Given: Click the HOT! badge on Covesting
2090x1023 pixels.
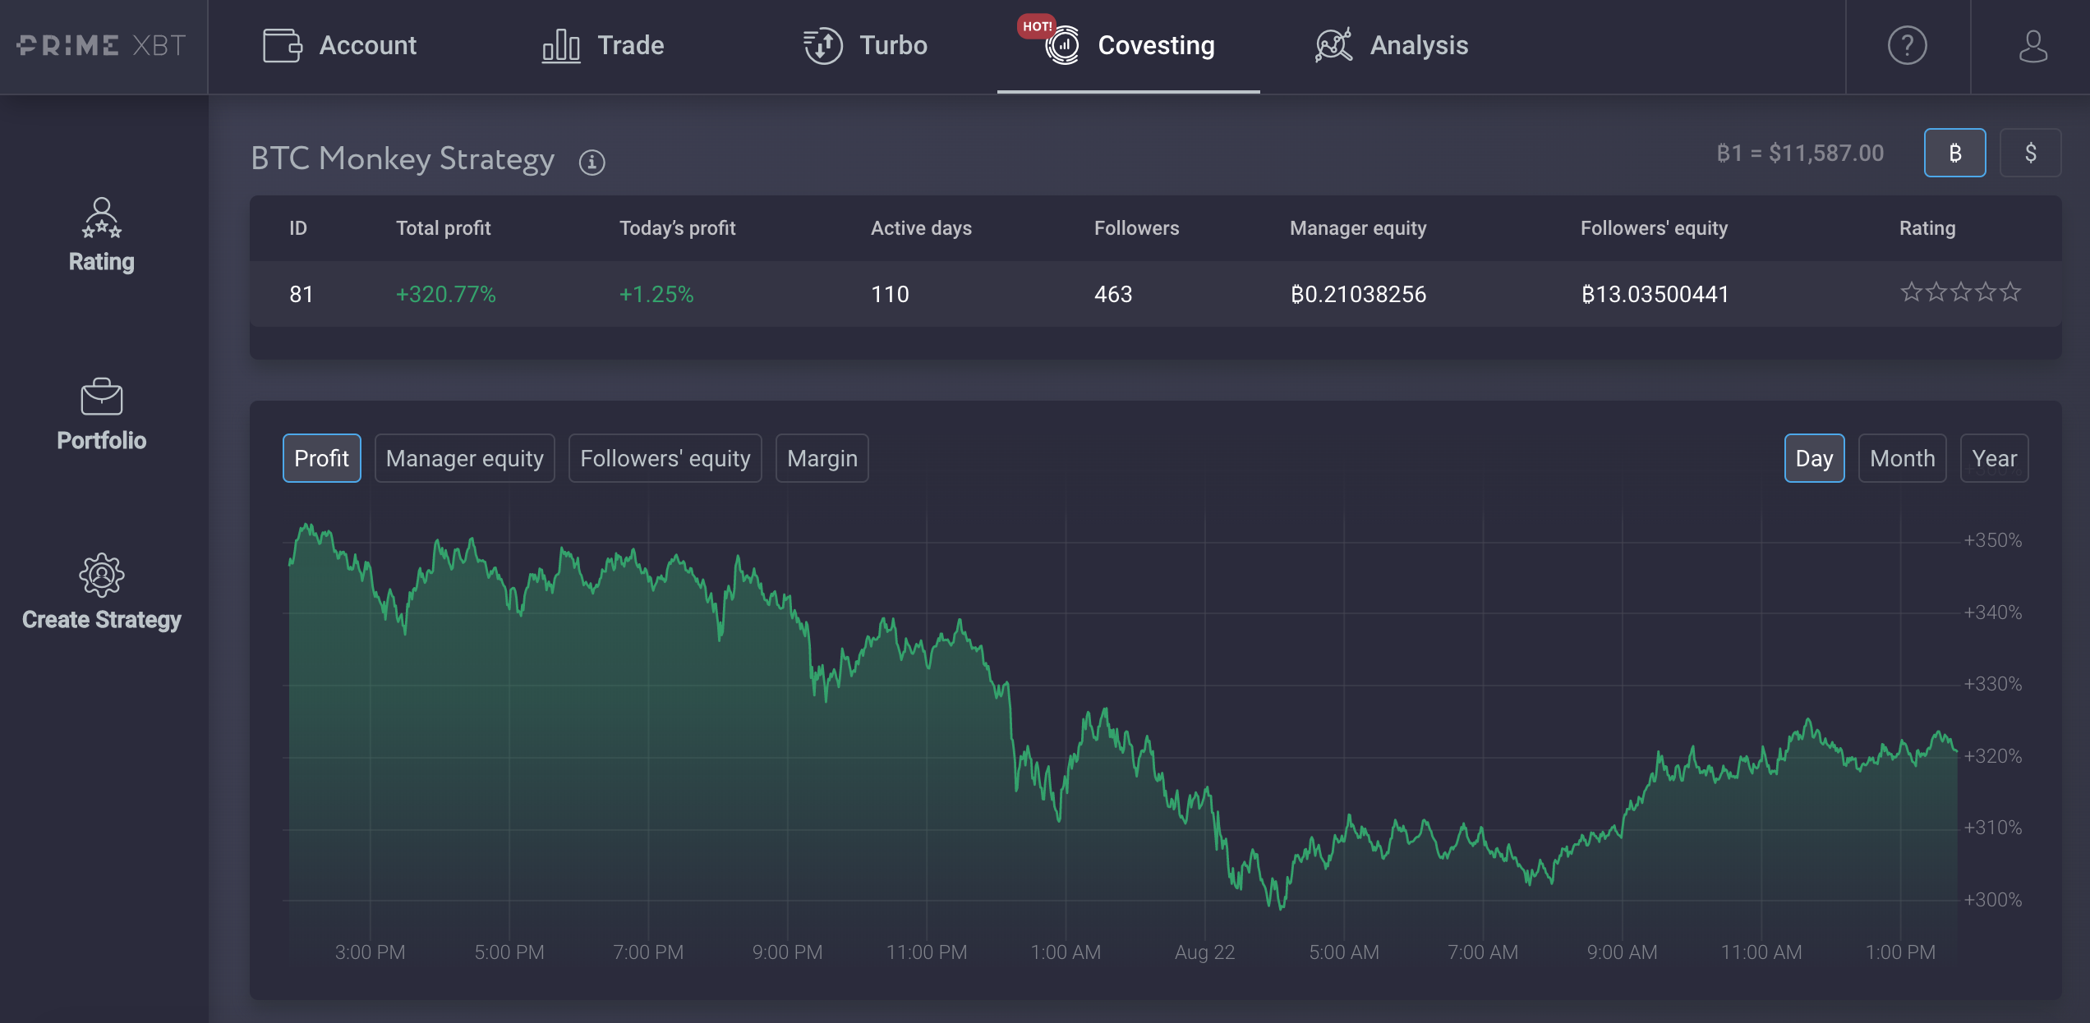Looking at the screenshot, I should click(x=1037, y=26).
